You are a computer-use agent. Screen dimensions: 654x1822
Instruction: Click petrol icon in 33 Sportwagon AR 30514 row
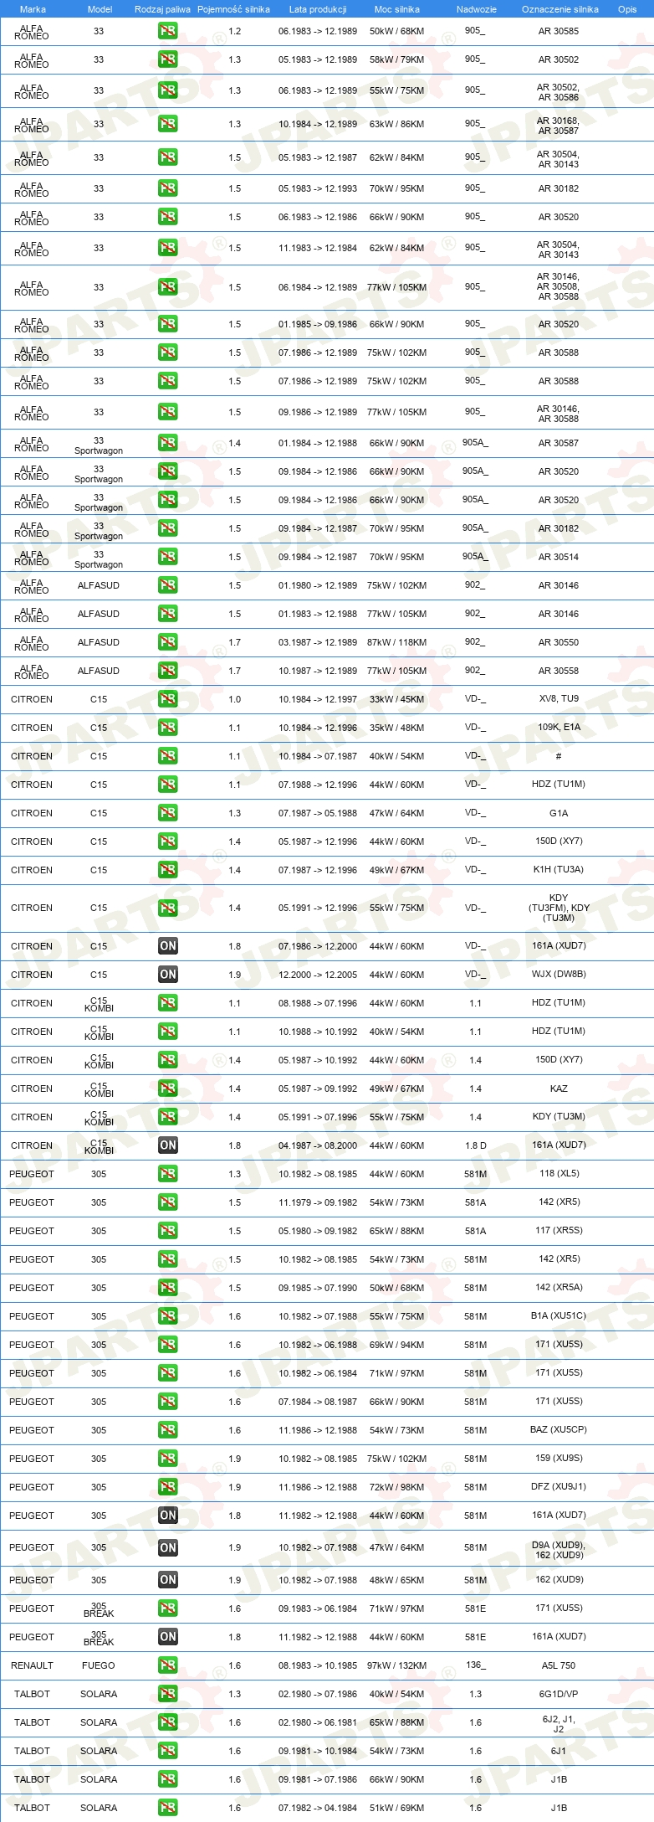click(x=168, y=557)
